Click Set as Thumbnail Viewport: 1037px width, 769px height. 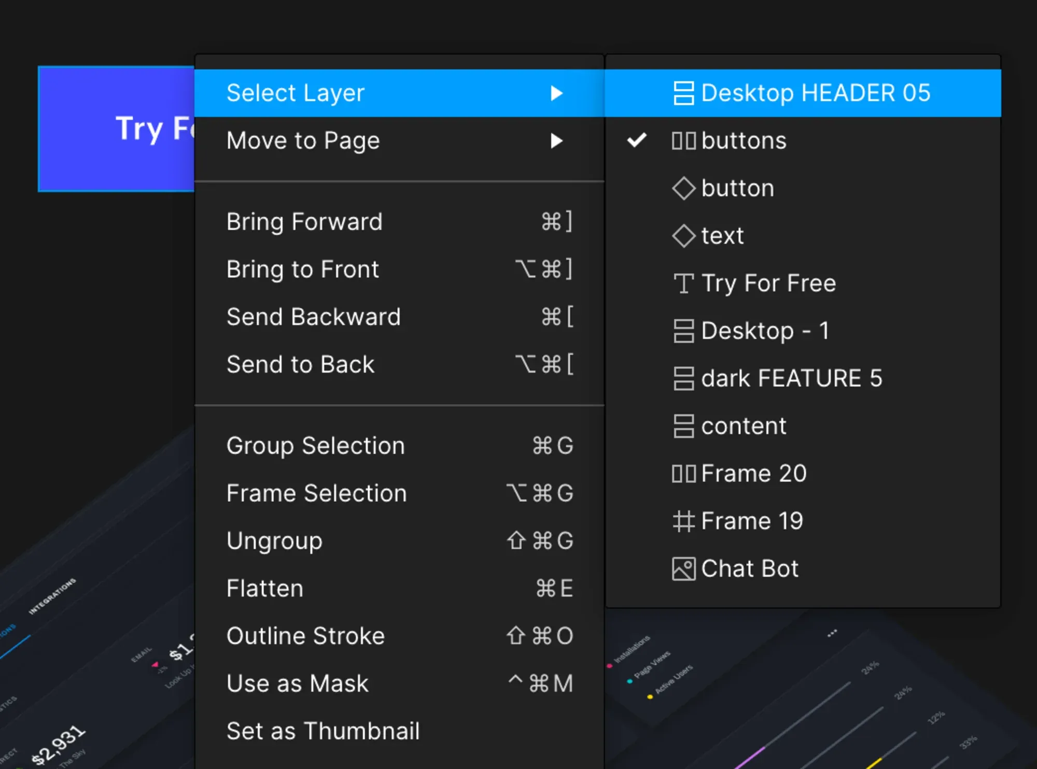323,730
